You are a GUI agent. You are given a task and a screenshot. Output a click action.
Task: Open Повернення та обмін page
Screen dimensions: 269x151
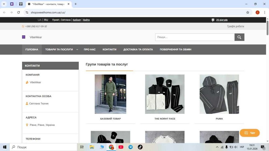(x=175, y=49)
